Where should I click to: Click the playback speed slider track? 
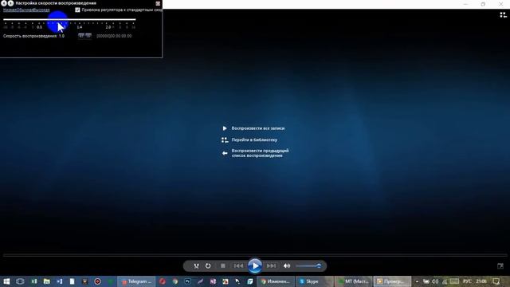tap(69, 19)
